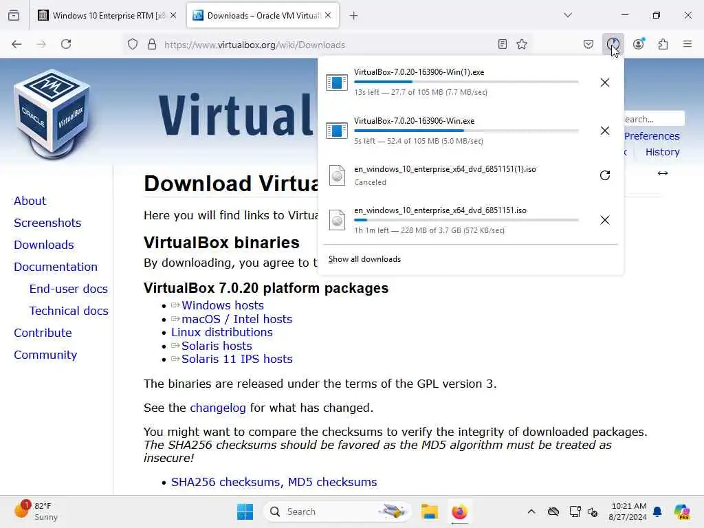Show tracking protection shield info

click(x=133, y=44)
